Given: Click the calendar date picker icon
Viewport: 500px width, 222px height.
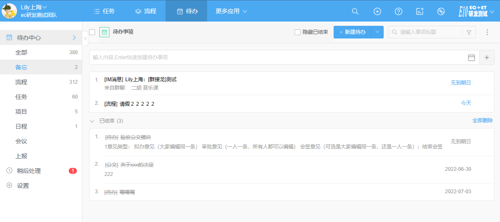Looking at the screenshot, I should point(471,58).
